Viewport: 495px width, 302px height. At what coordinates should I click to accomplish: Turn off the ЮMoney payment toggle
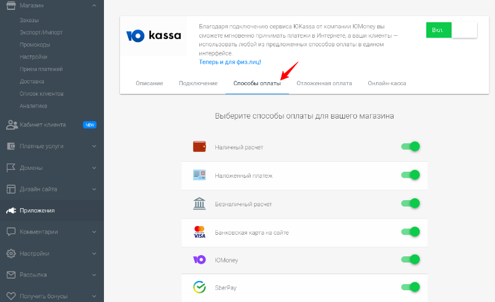pos(410,259)
